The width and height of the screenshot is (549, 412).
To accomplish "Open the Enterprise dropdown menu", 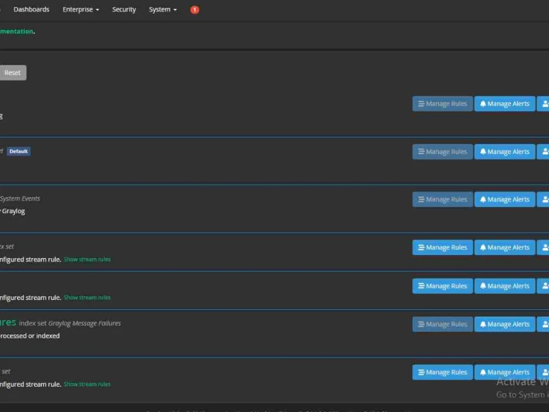I will (x=81, y=9).
